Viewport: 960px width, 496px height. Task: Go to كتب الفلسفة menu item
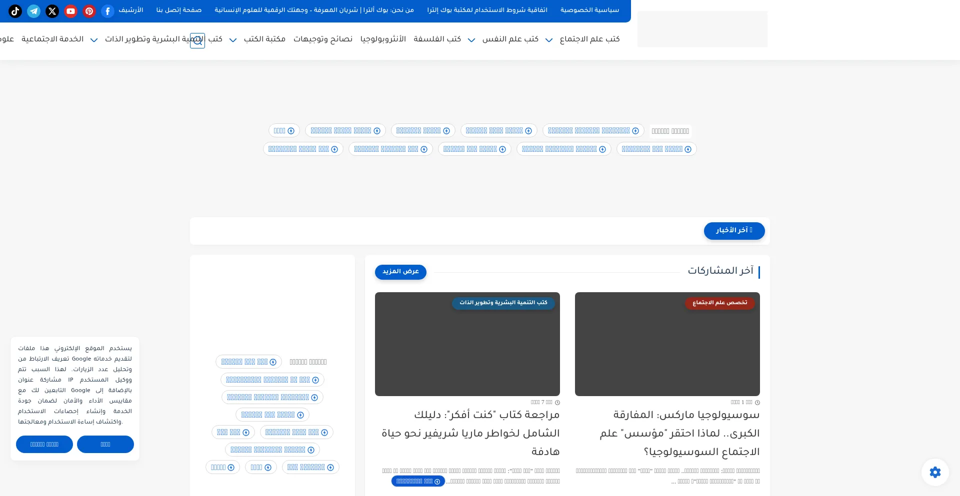tap(437, 39)
